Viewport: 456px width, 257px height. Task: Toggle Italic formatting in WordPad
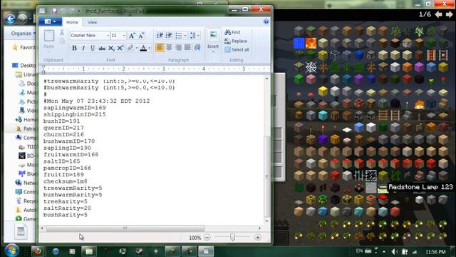tap(83, 48)
